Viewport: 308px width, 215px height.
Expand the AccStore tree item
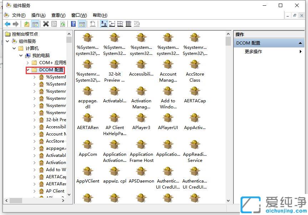click(35, 141)
